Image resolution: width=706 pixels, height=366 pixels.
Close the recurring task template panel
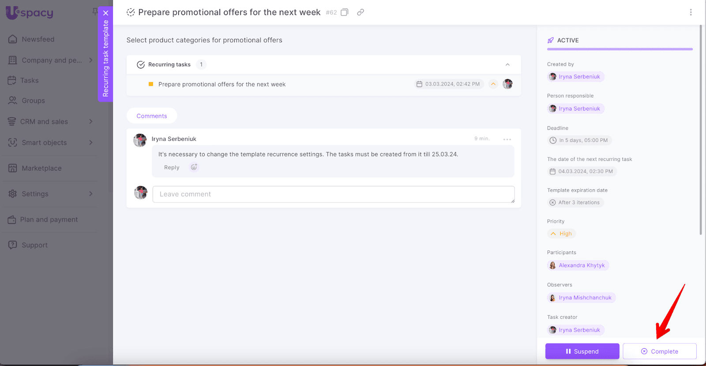[106, 13]
